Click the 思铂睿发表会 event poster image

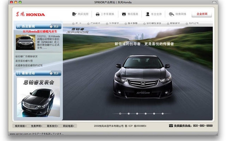click(38, 97)
